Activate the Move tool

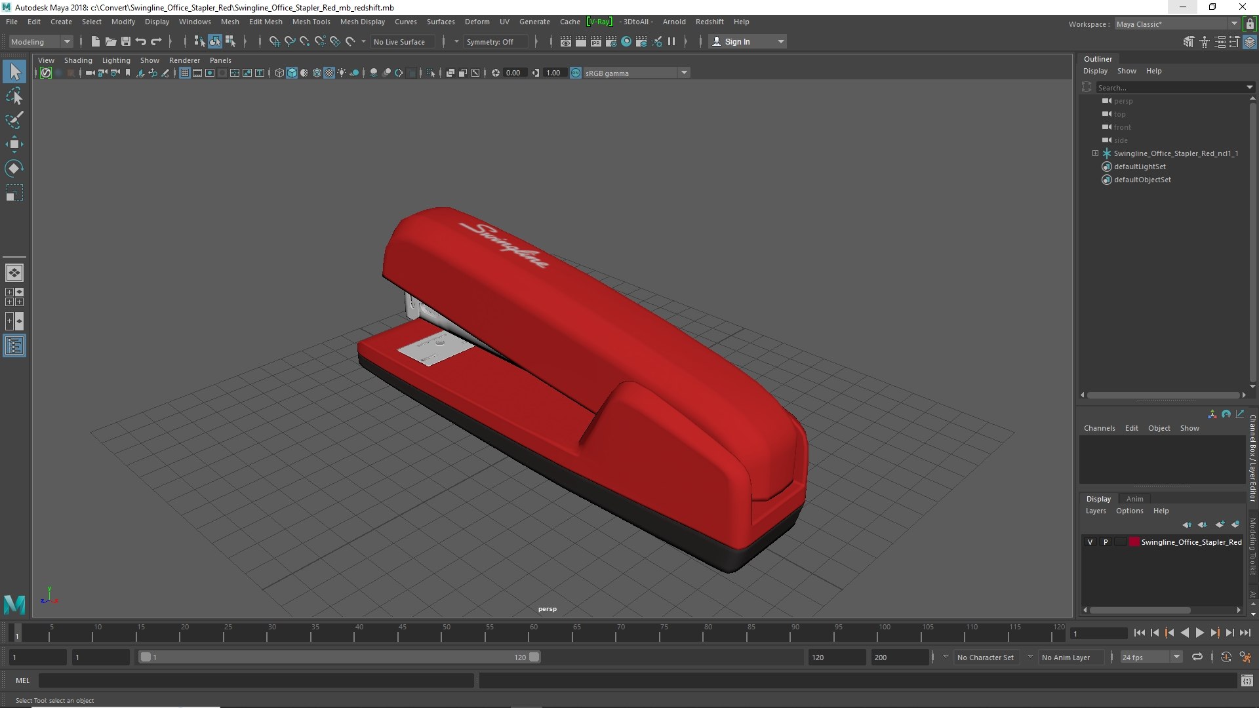pyautogui.click(x=14, y=144)
